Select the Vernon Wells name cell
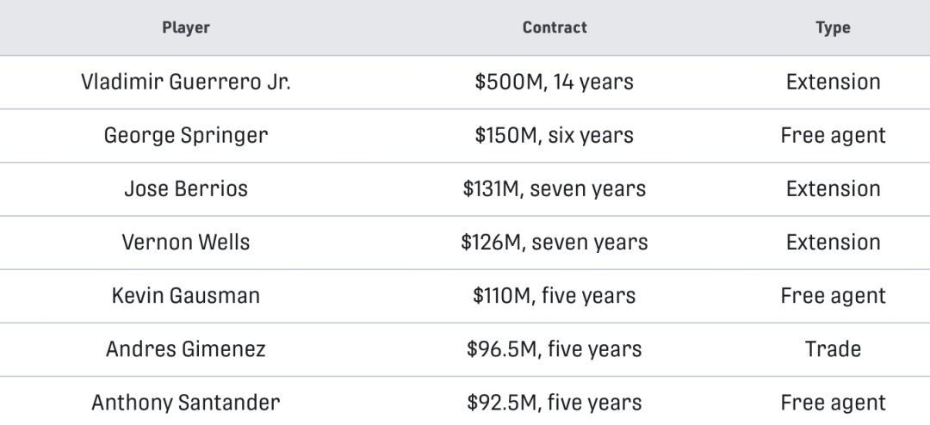This screenshot has width=930, height=425. point(186,243)
